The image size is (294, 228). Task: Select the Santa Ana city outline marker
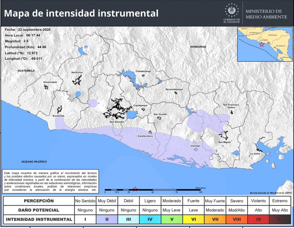tap(77, 80)
